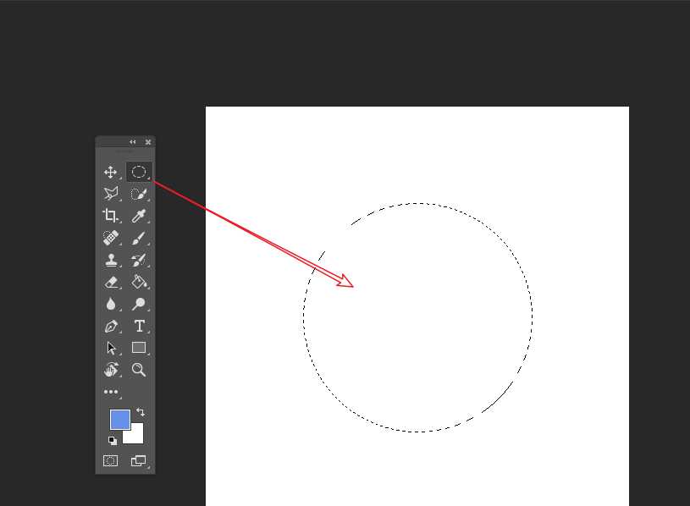Select the Eyedropper tool
The image size is (690, 506).
click(139, 216)
